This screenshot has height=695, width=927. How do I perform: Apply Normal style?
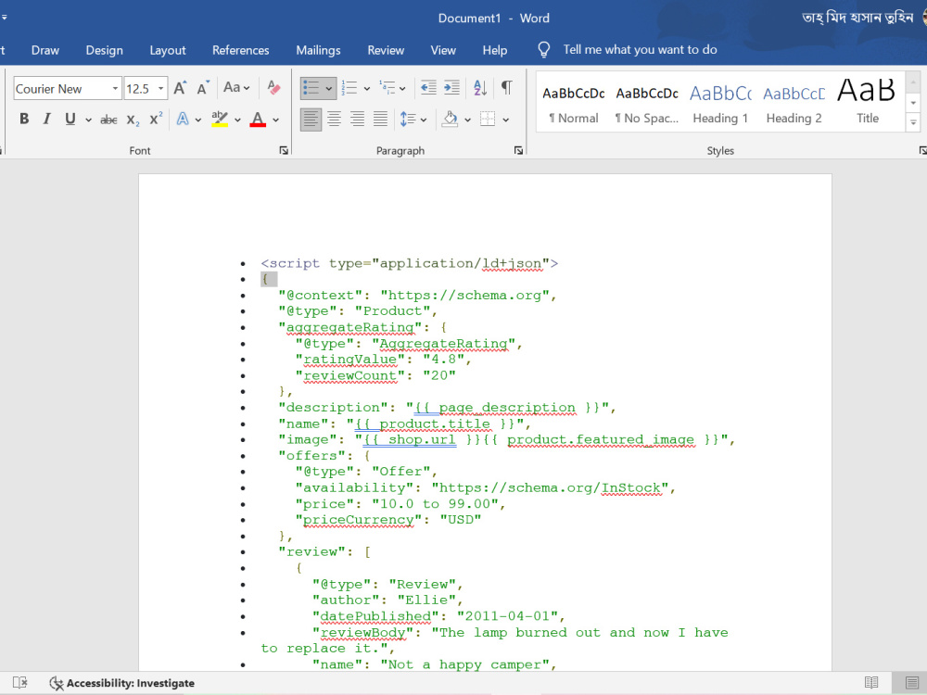[574, 104]
